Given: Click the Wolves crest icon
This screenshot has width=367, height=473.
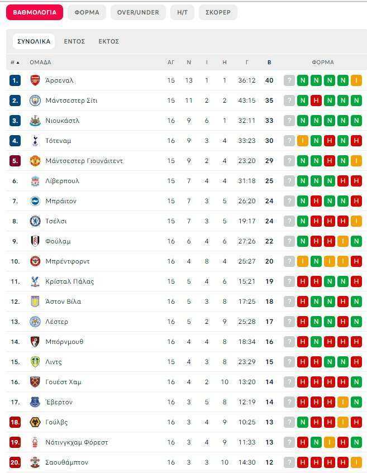Looking at the screenshot, I should (35, 422).
